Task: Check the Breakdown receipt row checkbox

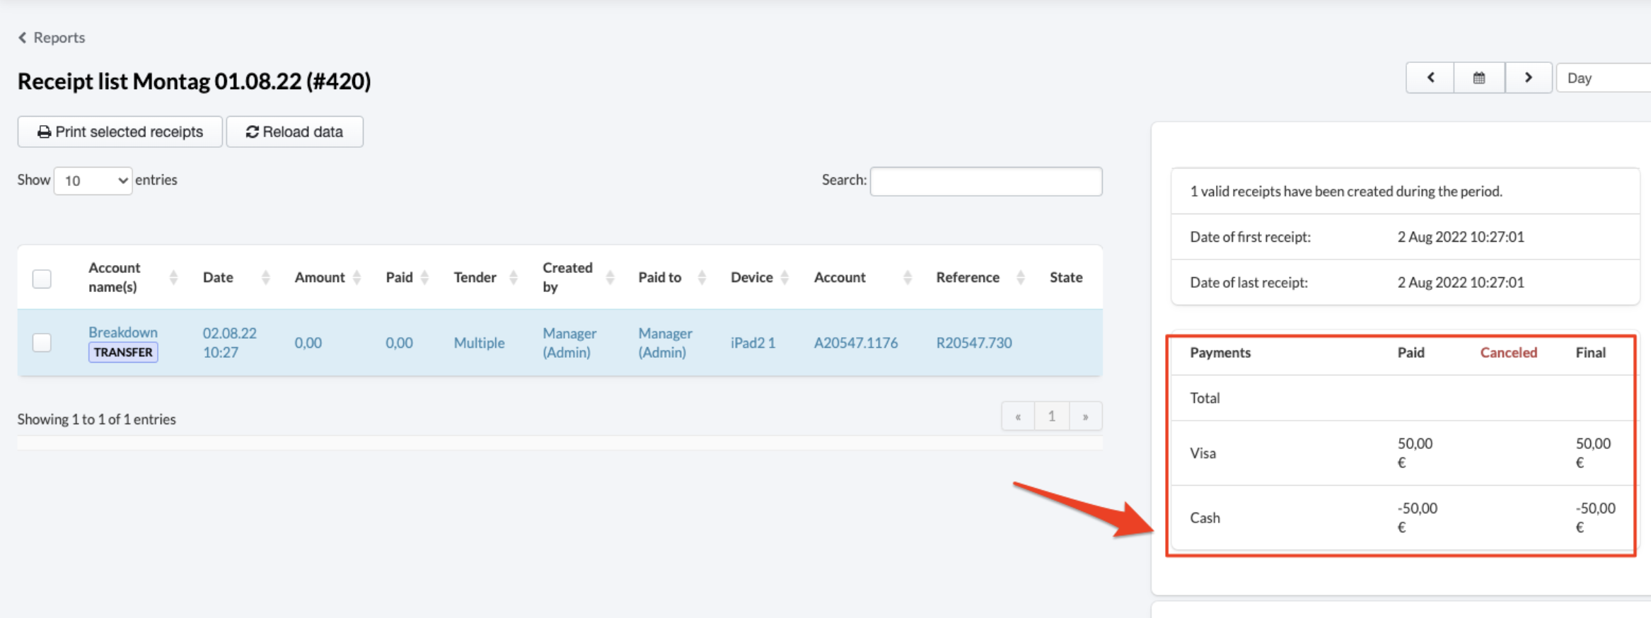Action: coord(42,343)
